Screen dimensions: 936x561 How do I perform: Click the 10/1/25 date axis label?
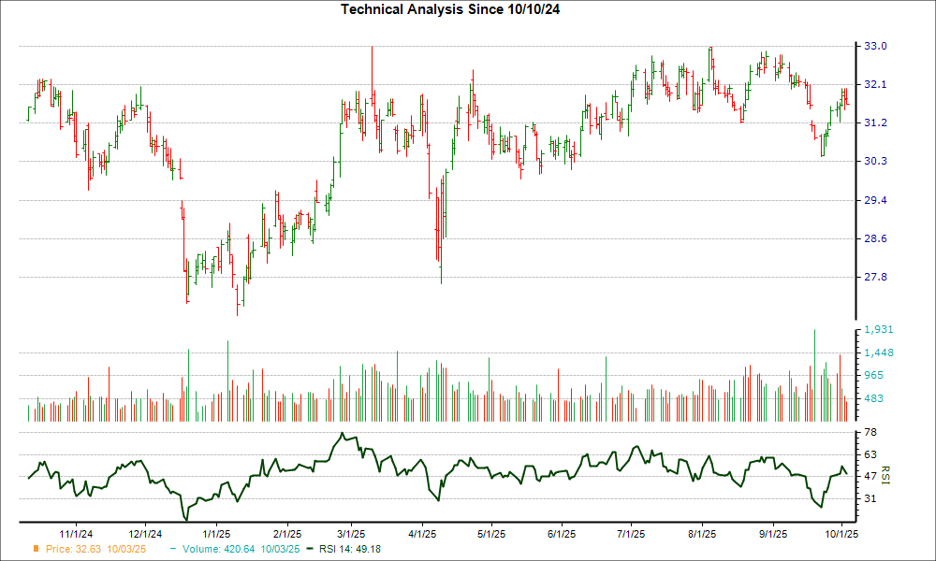point(842,534)
